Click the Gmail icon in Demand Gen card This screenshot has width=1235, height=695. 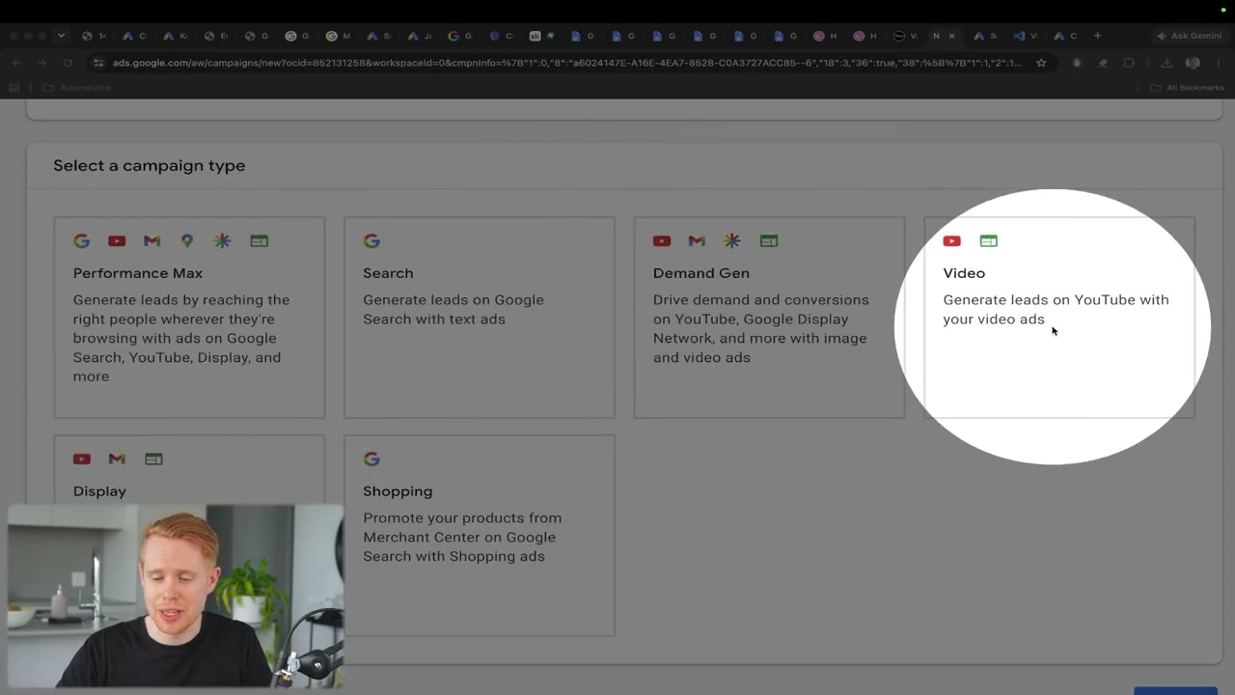697,241
